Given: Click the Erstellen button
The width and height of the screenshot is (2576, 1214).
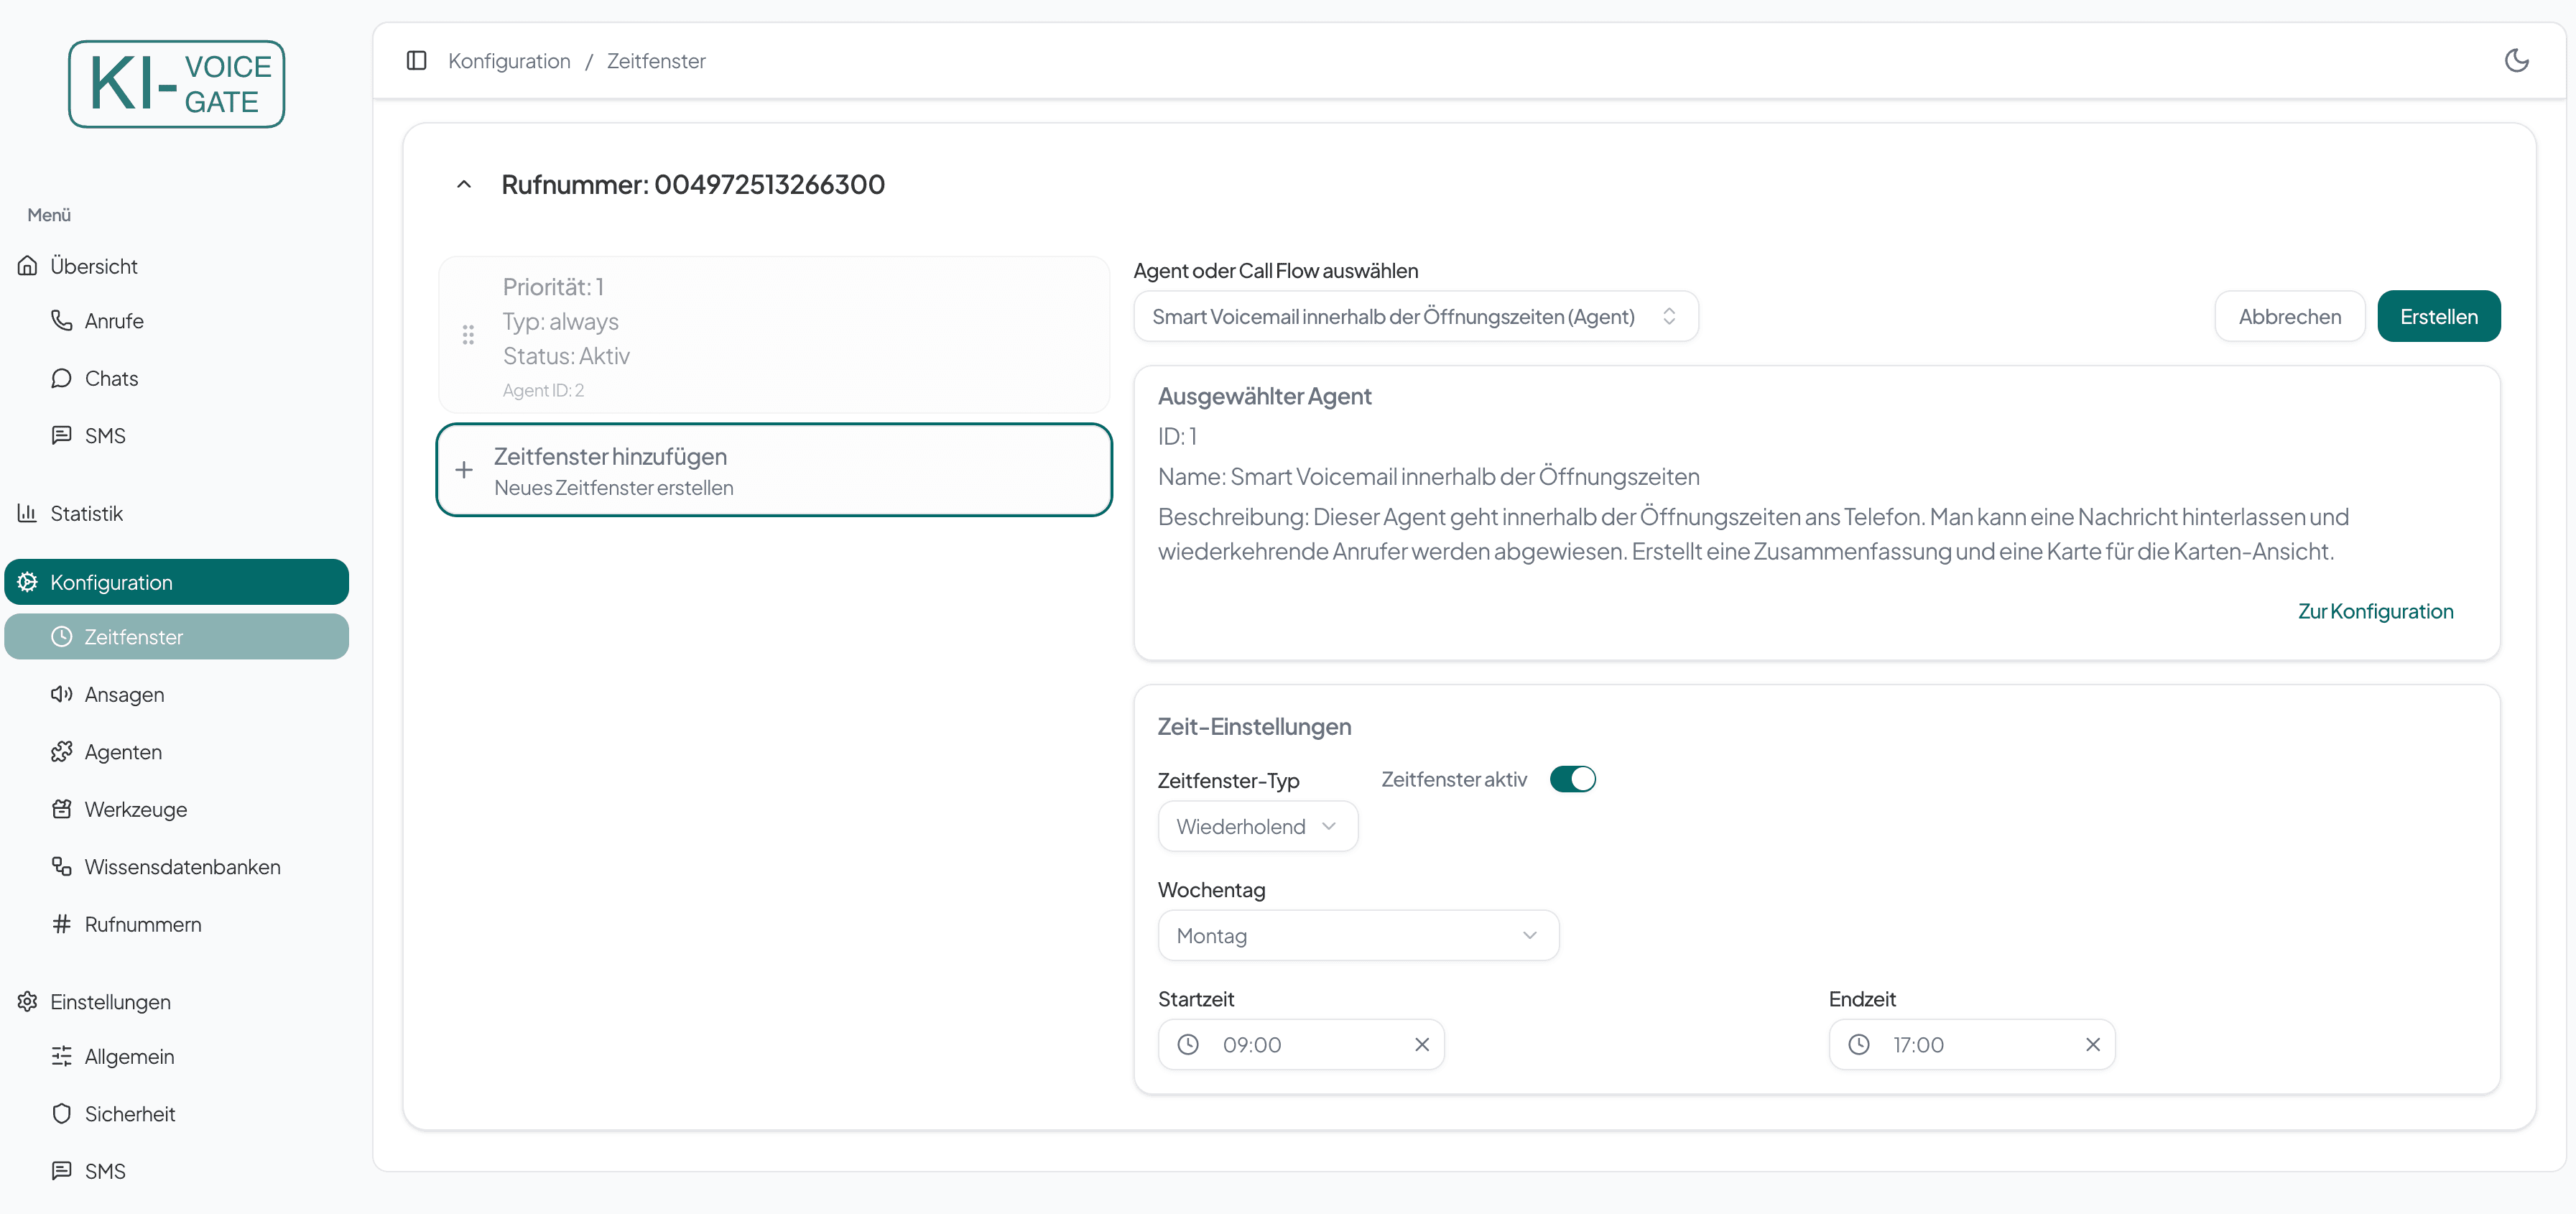Looking at the screenshot, I should [x=2438, y=316].
